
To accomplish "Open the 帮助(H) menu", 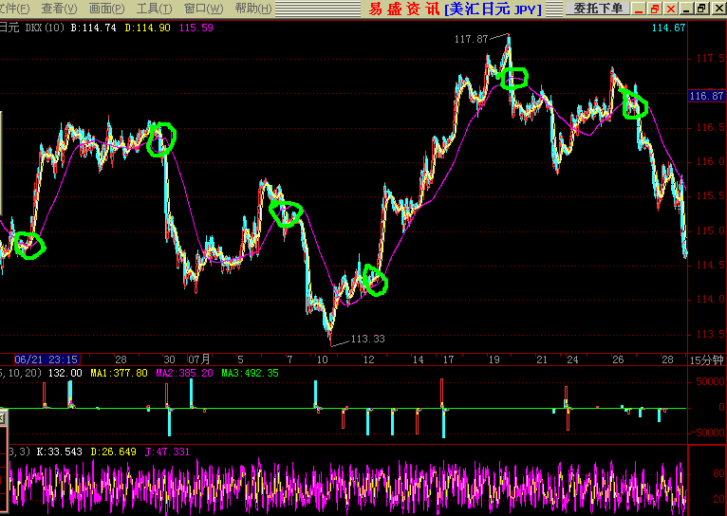I will [252, 9].
